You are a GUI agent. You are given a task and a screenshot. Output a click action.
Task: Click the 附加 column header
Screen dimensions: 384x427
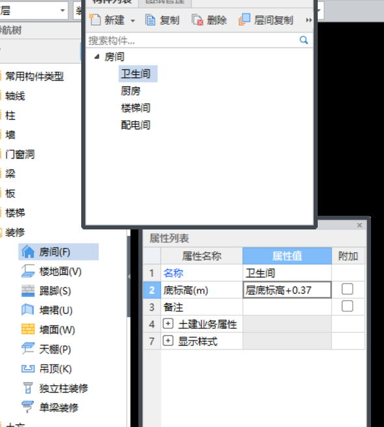click(348, 256)
